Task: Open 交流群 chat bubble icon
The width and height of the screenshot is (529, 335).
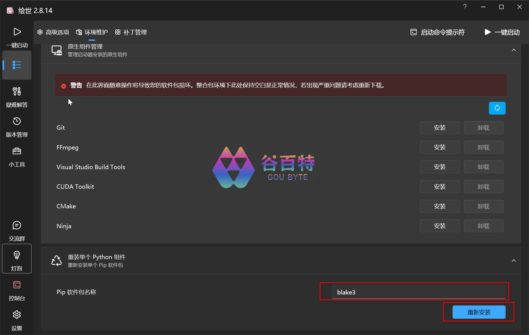Action: coord(17,225)
